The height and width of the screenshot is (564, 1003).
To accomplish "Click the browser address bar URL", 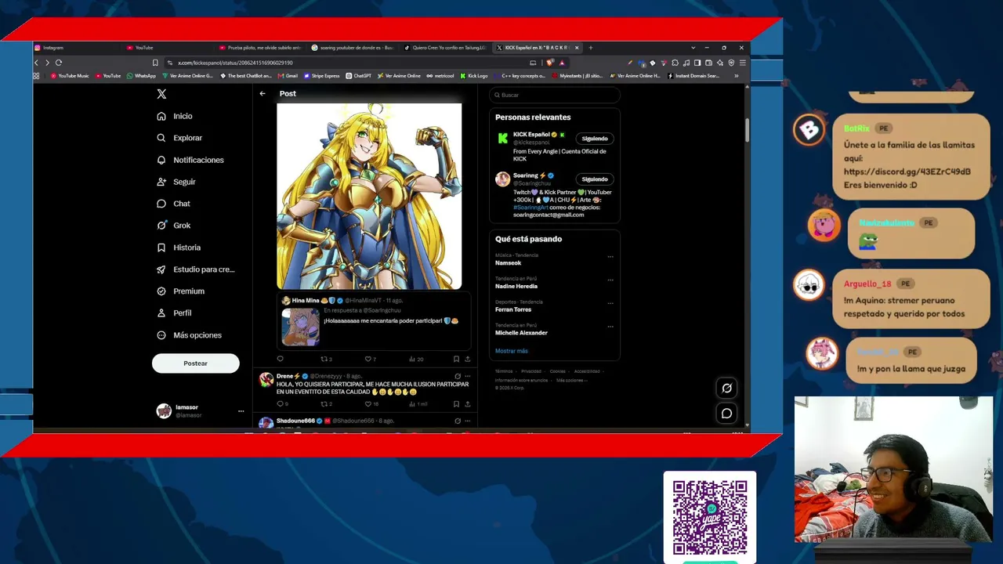I will (x=235, y=63).
